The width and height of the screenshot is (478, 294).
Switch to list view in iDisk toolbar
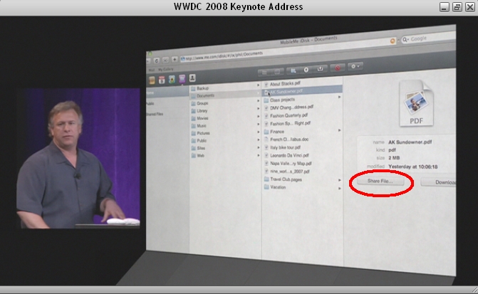(264, 73)
